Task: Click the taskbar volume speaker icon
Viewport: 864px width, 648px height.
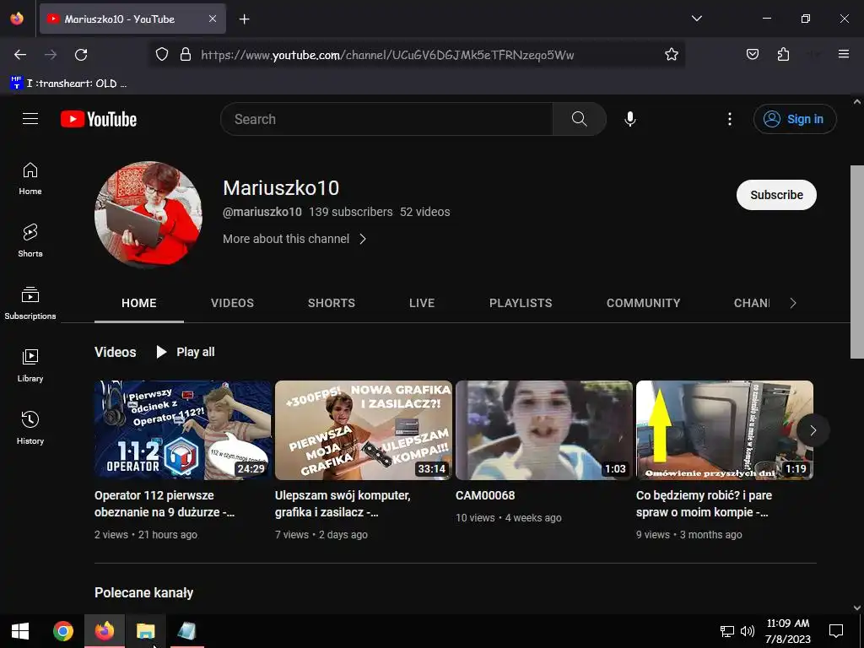Action: [748, 631]
